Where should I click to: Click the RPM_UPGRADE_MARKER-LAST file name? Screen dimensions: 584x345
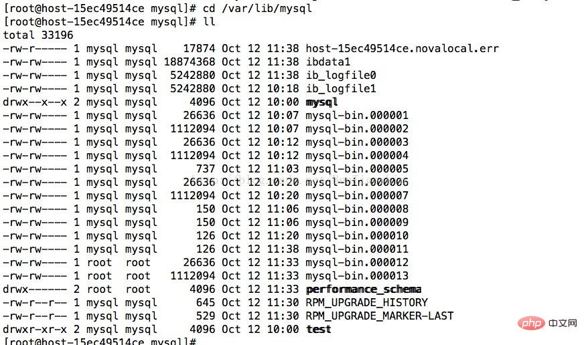(x=380, y=316)
